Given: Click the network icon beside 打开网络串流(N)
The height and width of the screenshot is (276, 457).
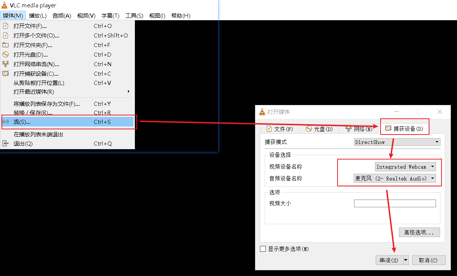Looking at the screenshot, I should (6, 64).
